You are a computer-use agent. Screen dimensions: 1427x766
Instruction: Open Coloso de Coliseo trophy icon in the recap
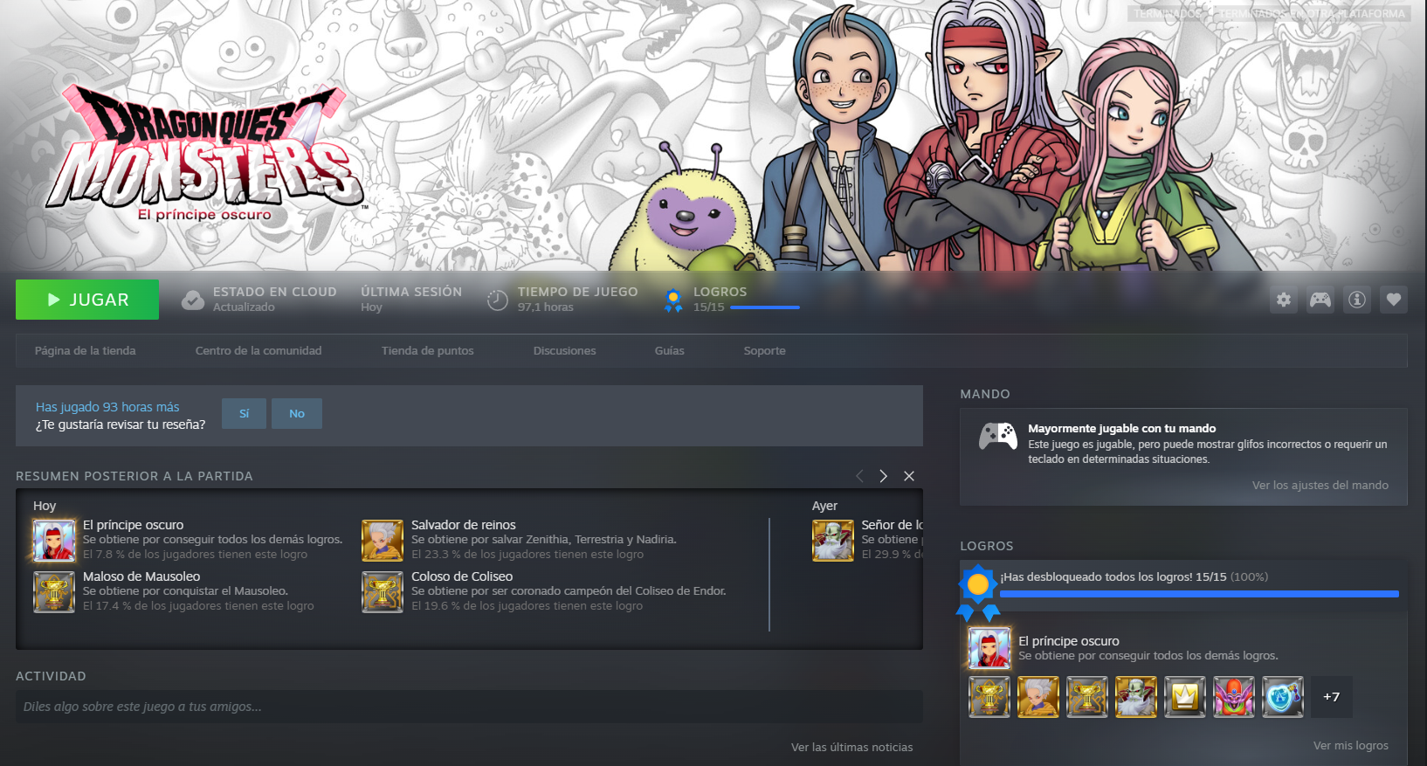tap(383, 591)
